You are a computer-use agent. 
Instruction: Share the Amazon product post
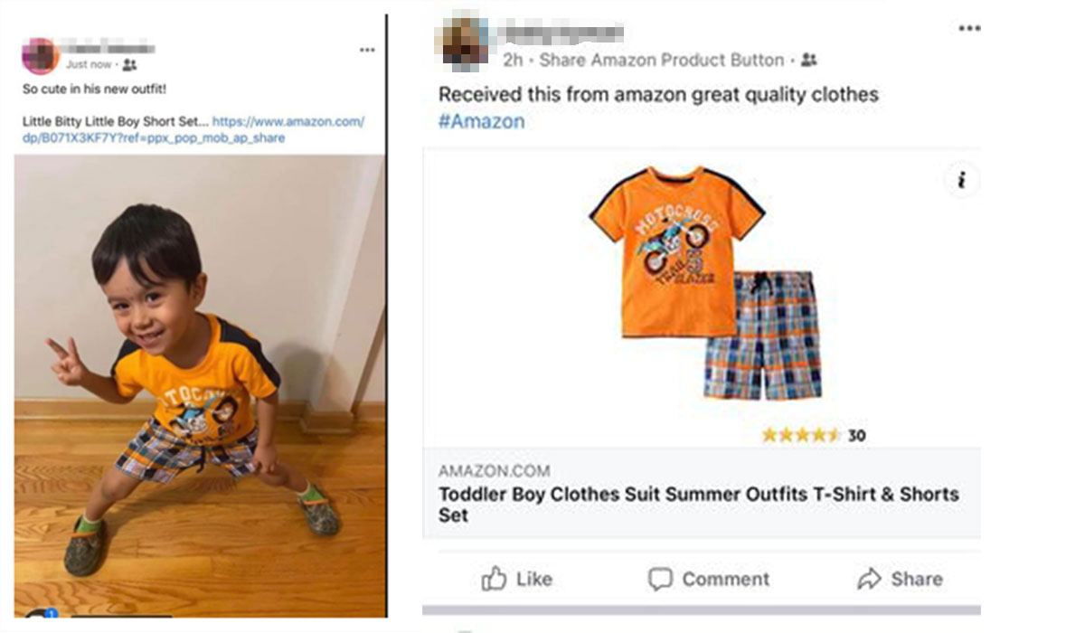[900, 579]
